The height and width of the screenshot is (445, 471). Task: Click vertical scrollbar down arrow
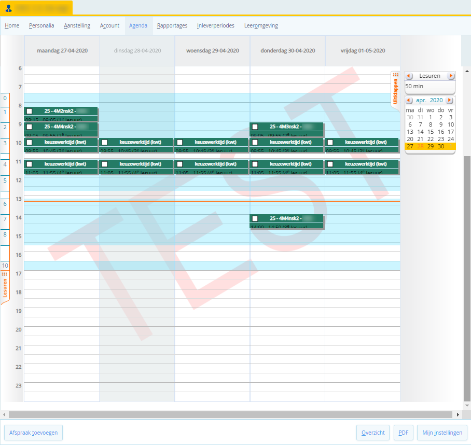467,406
